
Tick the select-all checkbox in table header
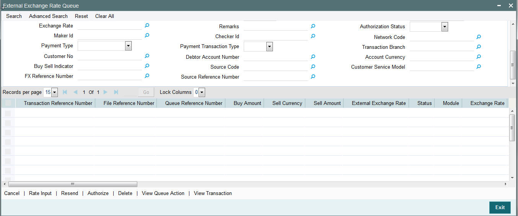click(x=8, y=103)
